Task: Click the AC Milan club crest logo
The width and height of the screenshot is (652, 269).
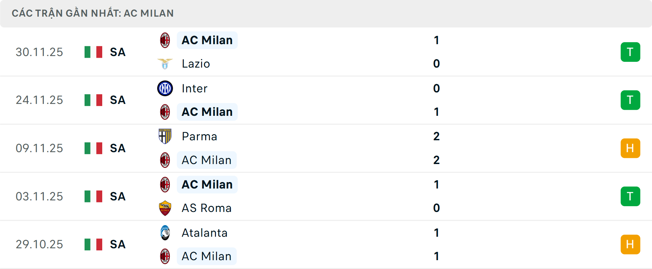Action: [165, 40]
